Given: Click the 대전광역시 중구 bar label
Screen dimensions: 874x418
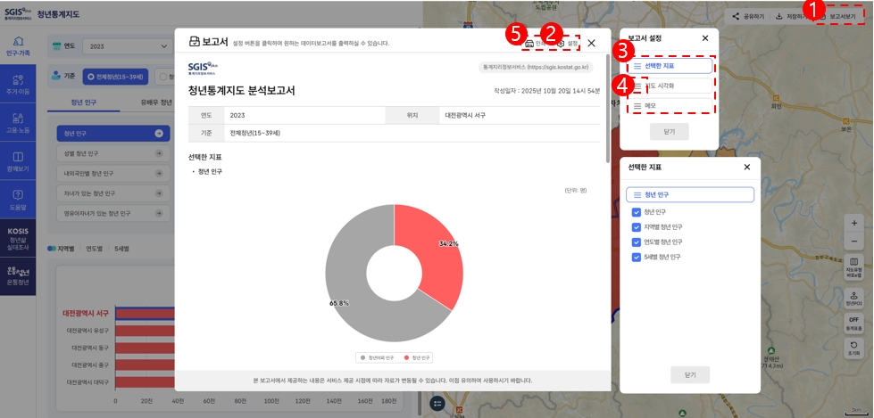Looking at the screenshot, I should [x=90, y=365].
